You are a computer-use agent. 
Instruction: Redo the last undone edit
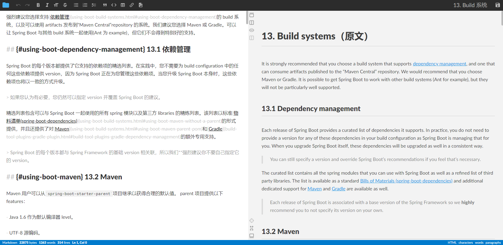tap(27, 5)
